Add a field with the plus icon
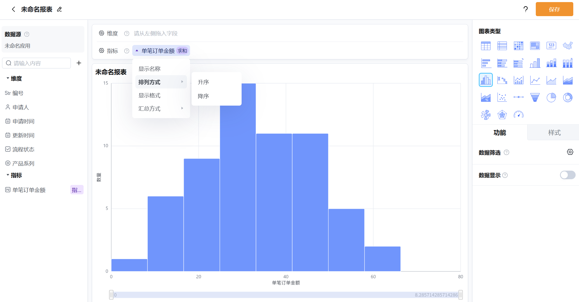This screenshot has height=302, width=579. click(79, 63)
